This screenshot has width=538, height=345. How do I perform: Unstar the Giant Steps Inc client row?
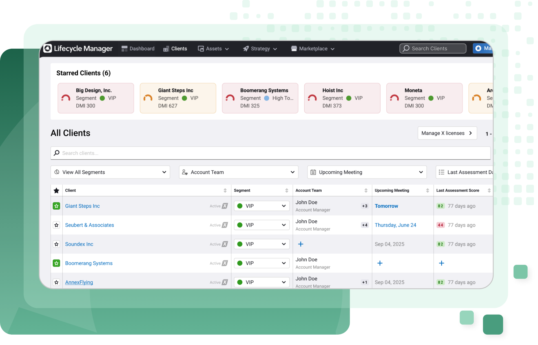coord(56,206)
